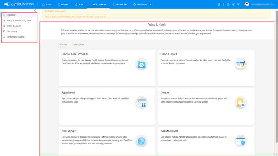Select the Features tab
The height and width of the screenshot is (156, 278).
click(63, 45)
